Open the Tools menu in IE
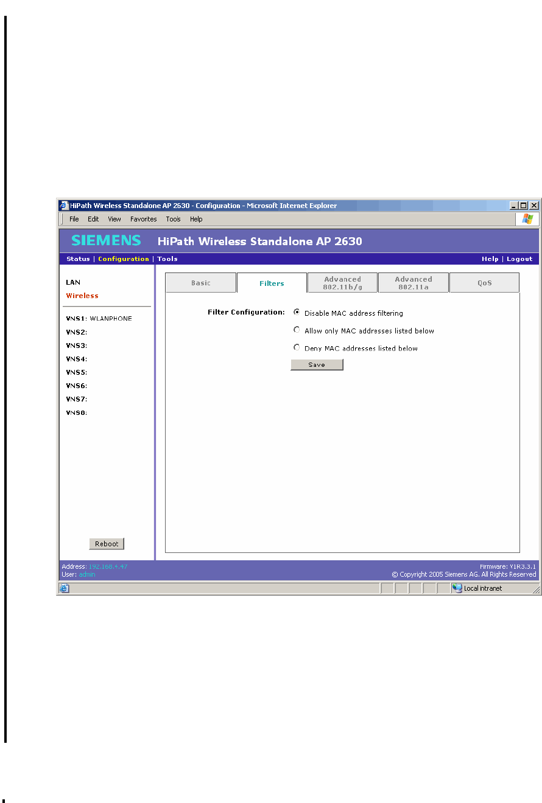 [173, 219]
